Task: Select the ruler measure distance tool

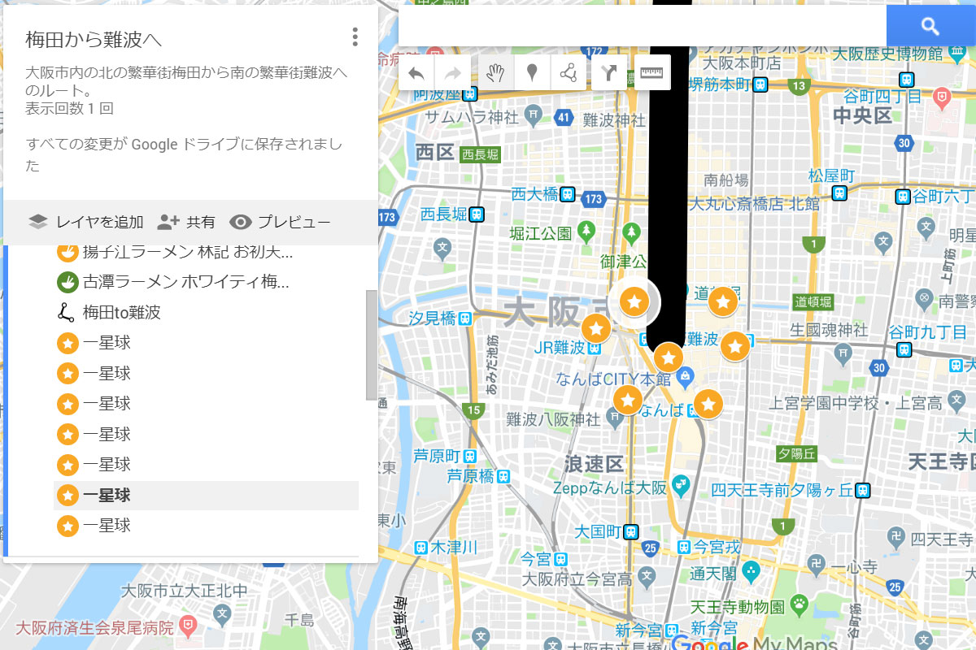Action: click(651, 73)
